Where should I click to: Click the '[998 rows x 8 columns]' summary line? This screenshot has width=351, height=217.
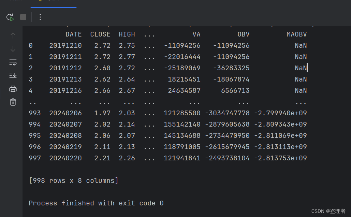[74, 180]
